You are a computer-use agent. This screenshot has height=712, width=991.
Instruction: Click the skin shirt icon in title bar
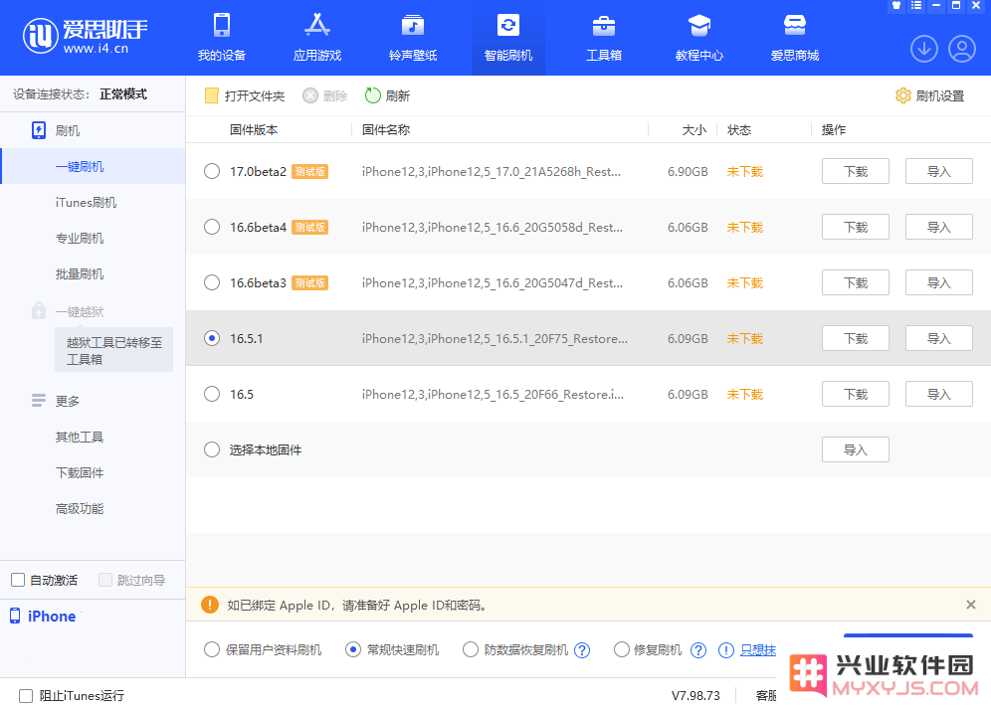point(896,5)
